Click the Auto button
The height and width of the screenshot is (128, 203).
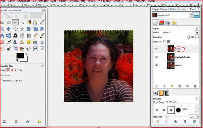(197, 15)
